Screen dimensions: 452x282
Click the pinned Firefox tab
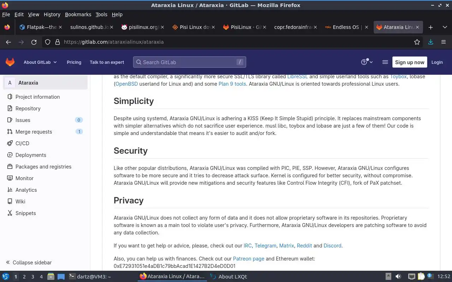pos(7,27)
